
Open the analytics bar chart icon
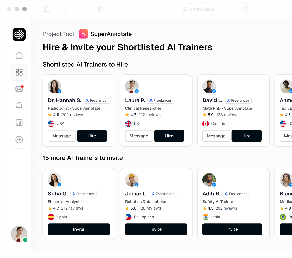(x=19, y=122)
